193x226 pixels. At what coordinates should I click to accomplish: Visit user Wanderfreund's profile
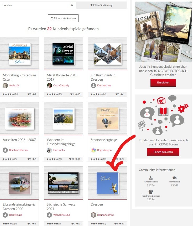point(61,215)
